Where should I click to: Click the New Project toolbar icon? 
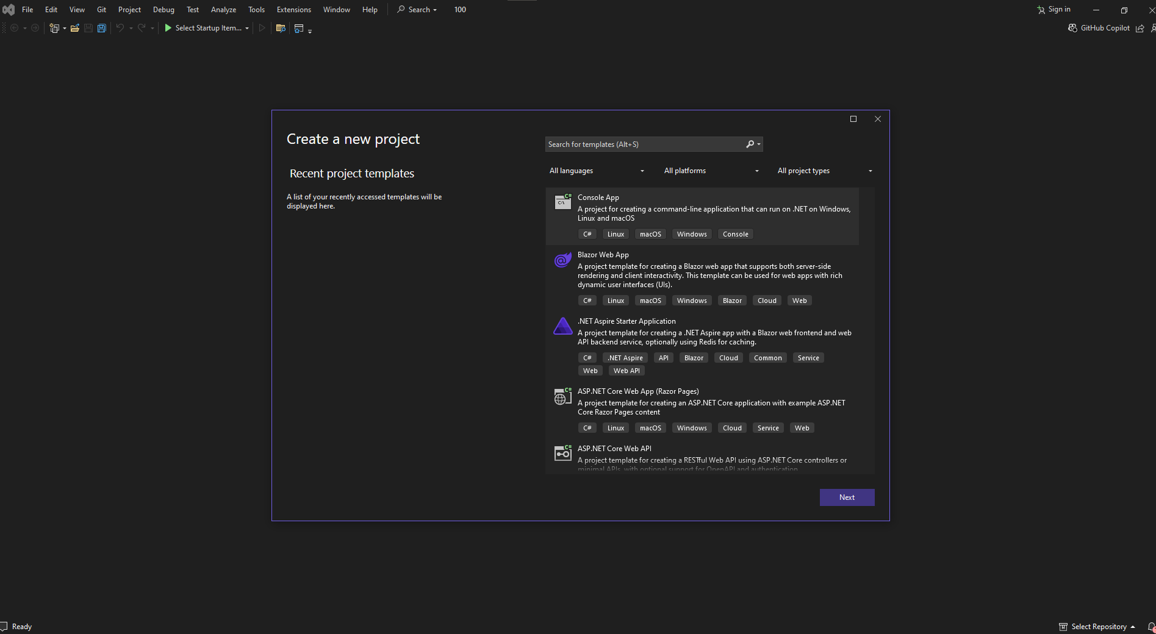point(54,28)
